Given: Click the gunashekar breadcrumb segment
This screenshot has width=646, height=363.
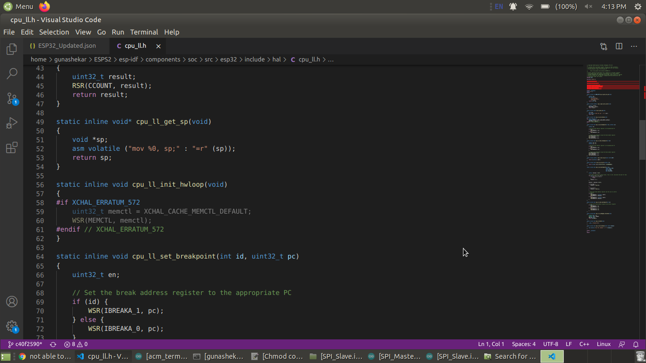Looking at the screenshot, I should (x=70, y=60).
